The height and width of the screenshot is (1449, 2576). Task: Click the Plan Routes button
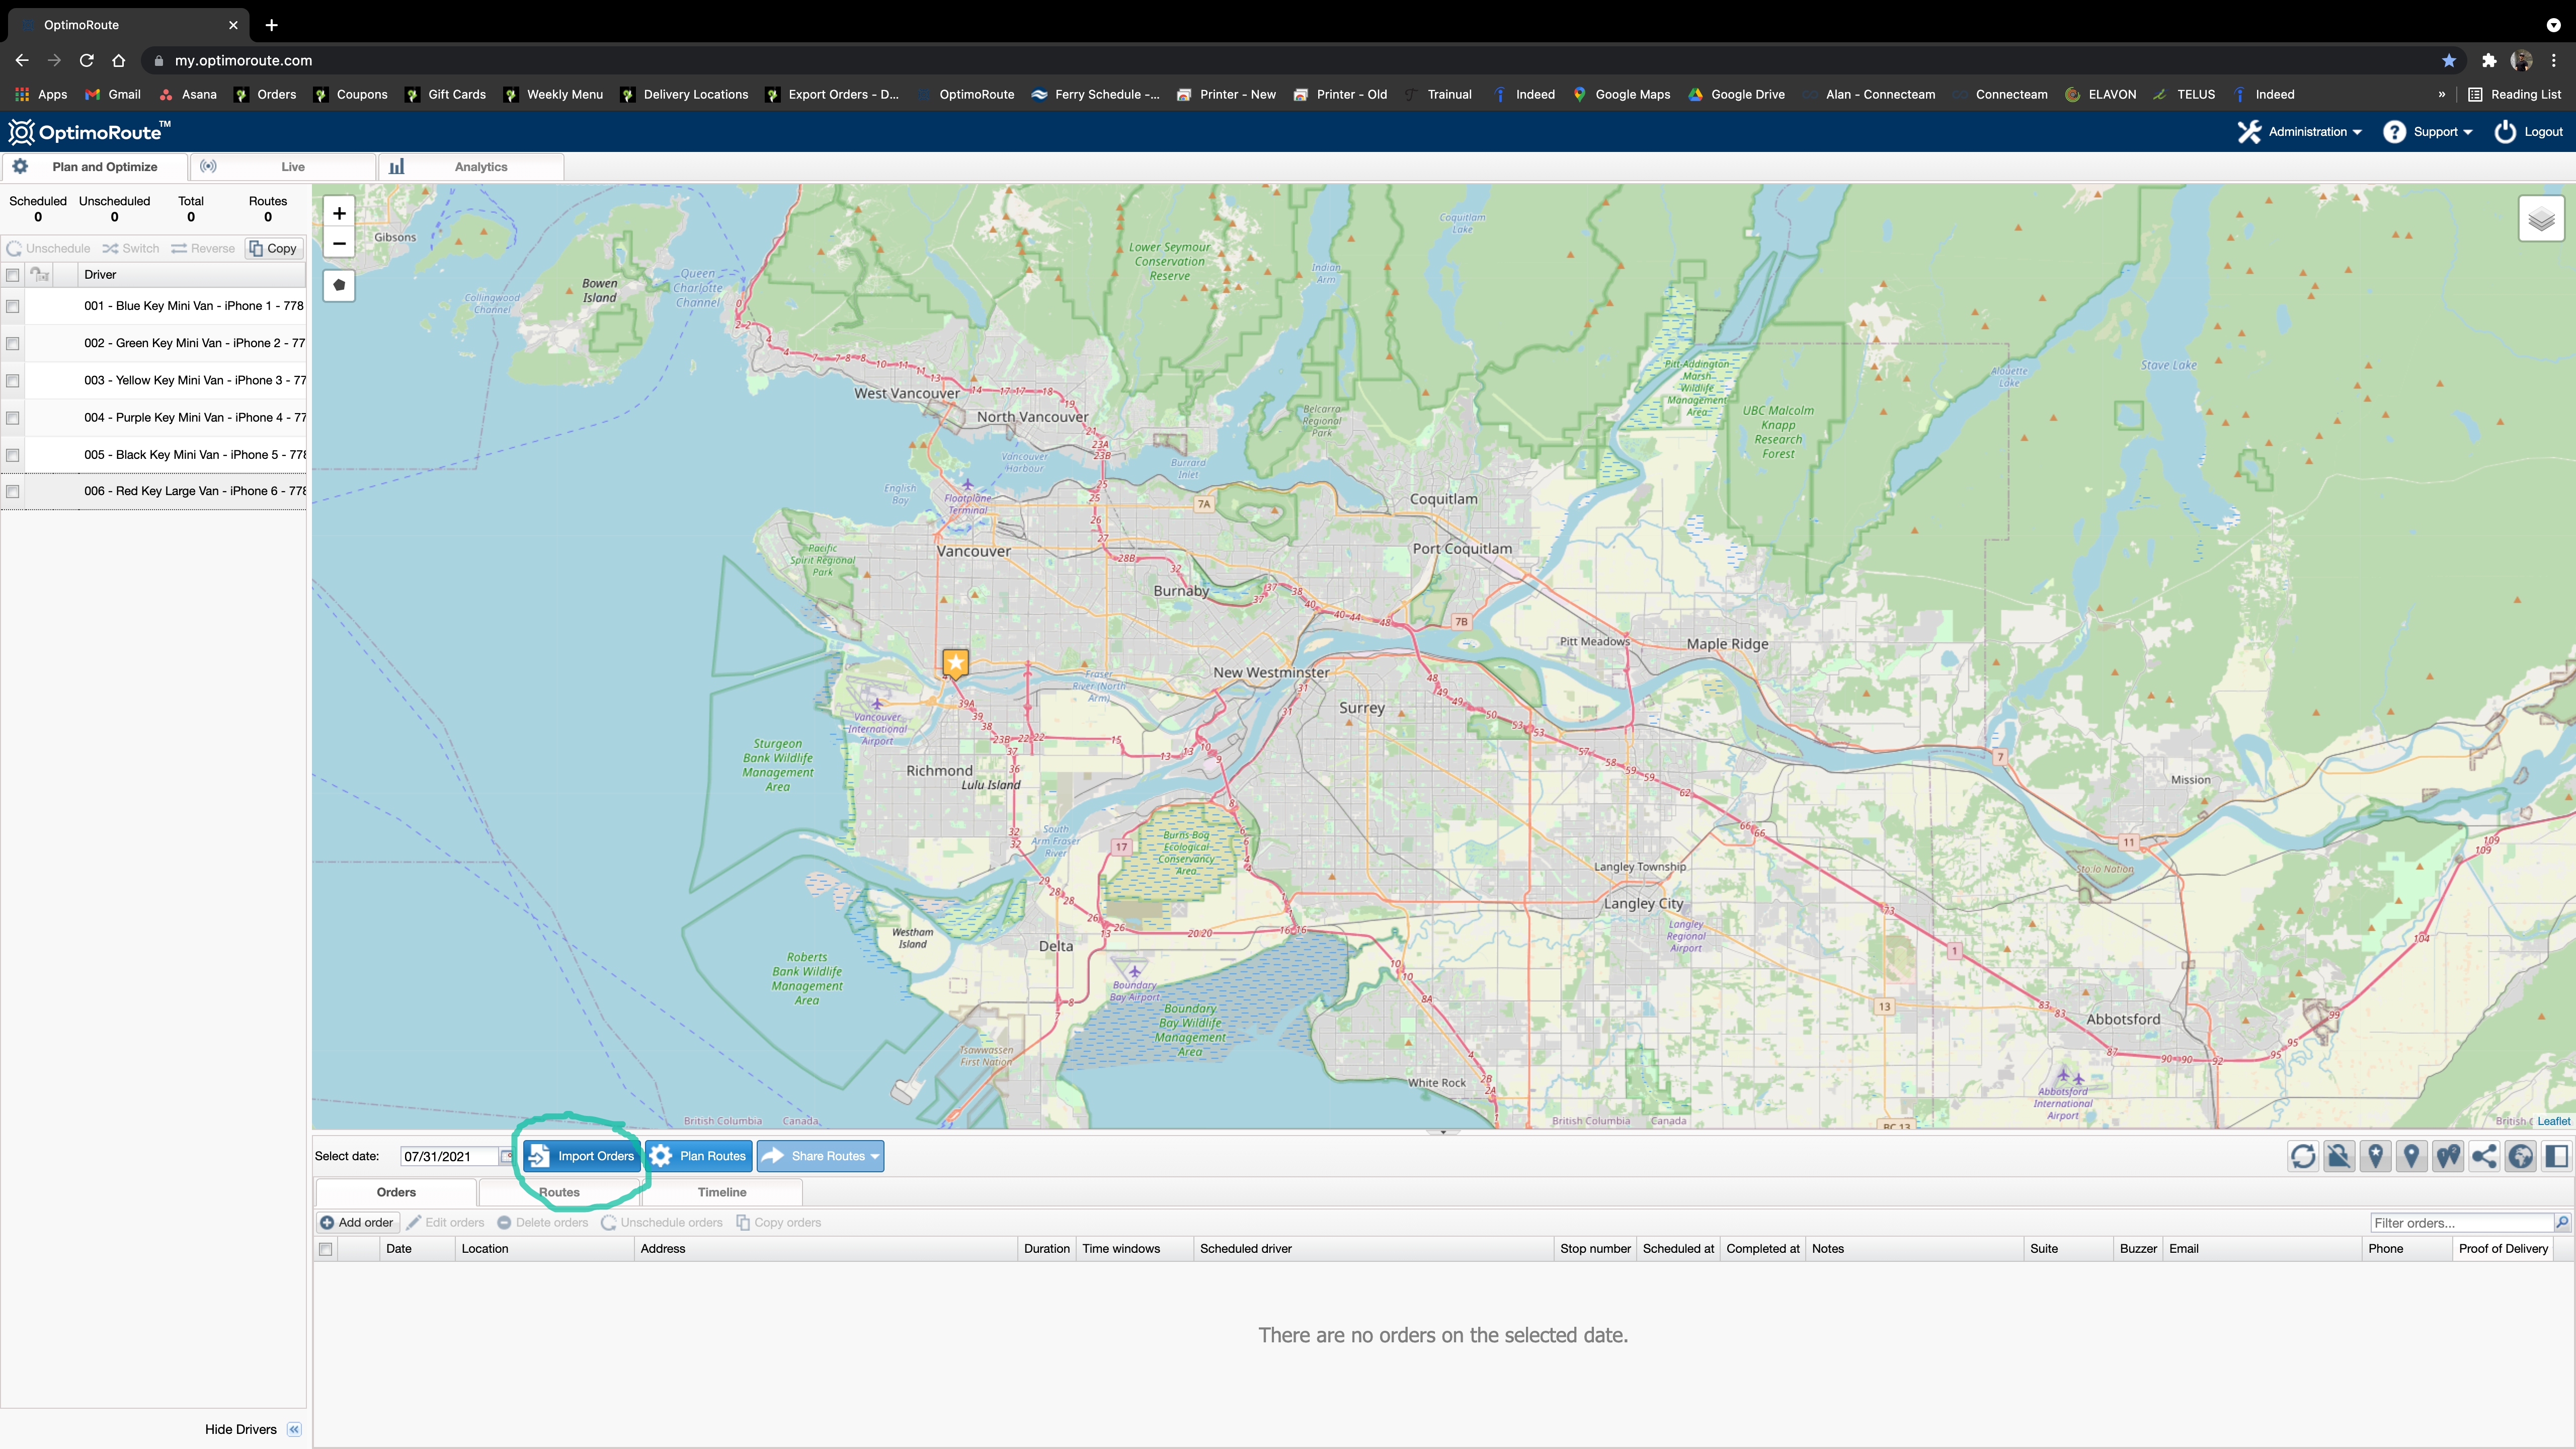pyautogui.click(x=699, y=1156)
